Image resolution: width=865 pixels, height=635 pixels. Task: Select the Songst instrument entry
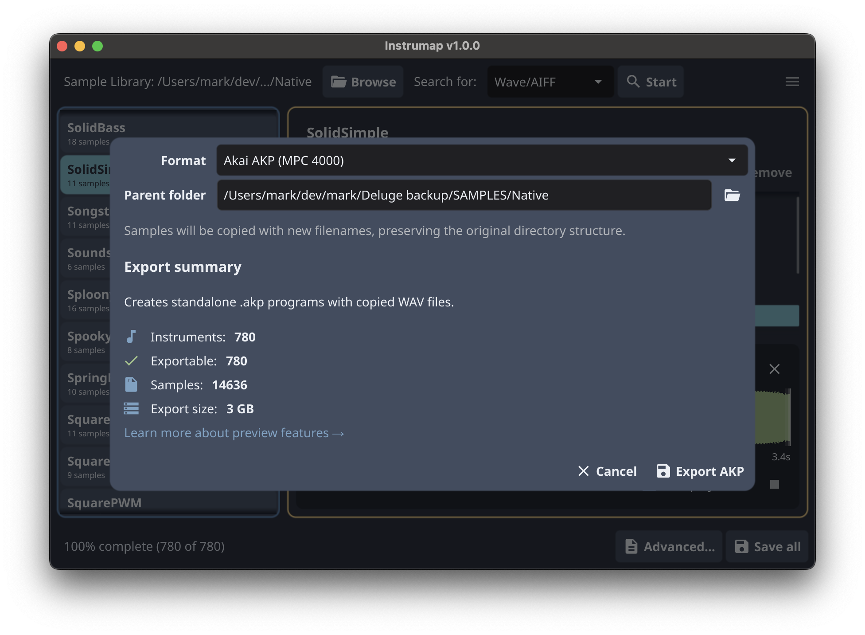(86, 217)
